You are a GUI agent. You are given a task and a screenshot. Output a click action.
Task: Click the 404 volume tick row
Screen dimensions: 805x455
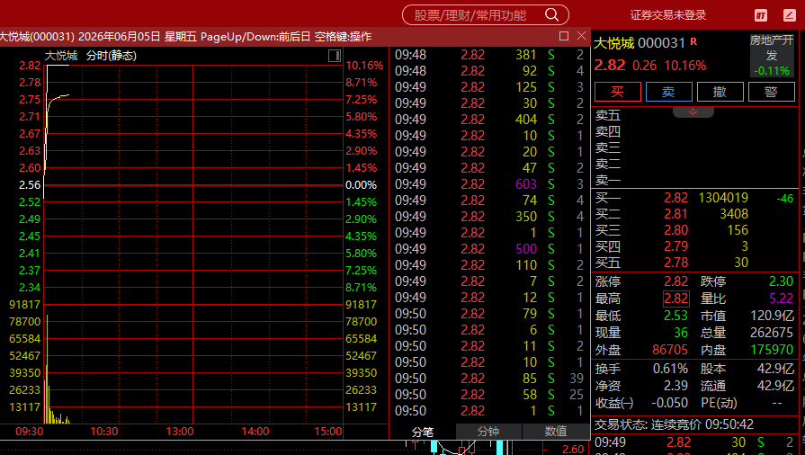[x=489, y=119]
